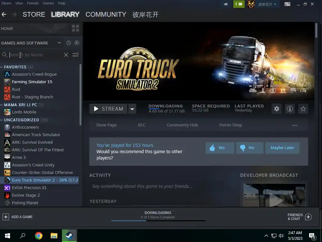Toggle the ready-to-play filter icon
The image size is (322, 242).
[x=77, y=43]
